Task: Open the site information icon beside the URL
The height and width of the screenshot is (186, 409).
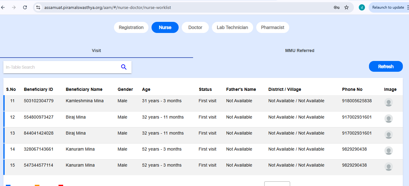Action: pos(38,7)
